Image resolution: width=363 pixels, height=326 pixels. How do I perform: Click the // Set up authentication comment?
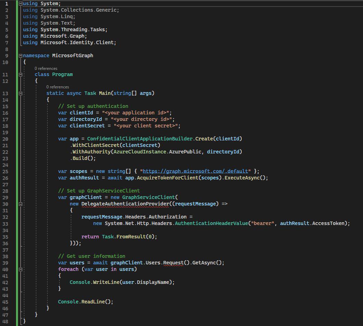point(93,106)
